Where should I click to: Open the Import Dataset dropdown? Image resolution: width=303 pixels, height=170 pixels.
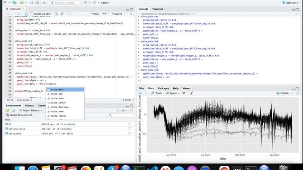(x=30, y=110)
